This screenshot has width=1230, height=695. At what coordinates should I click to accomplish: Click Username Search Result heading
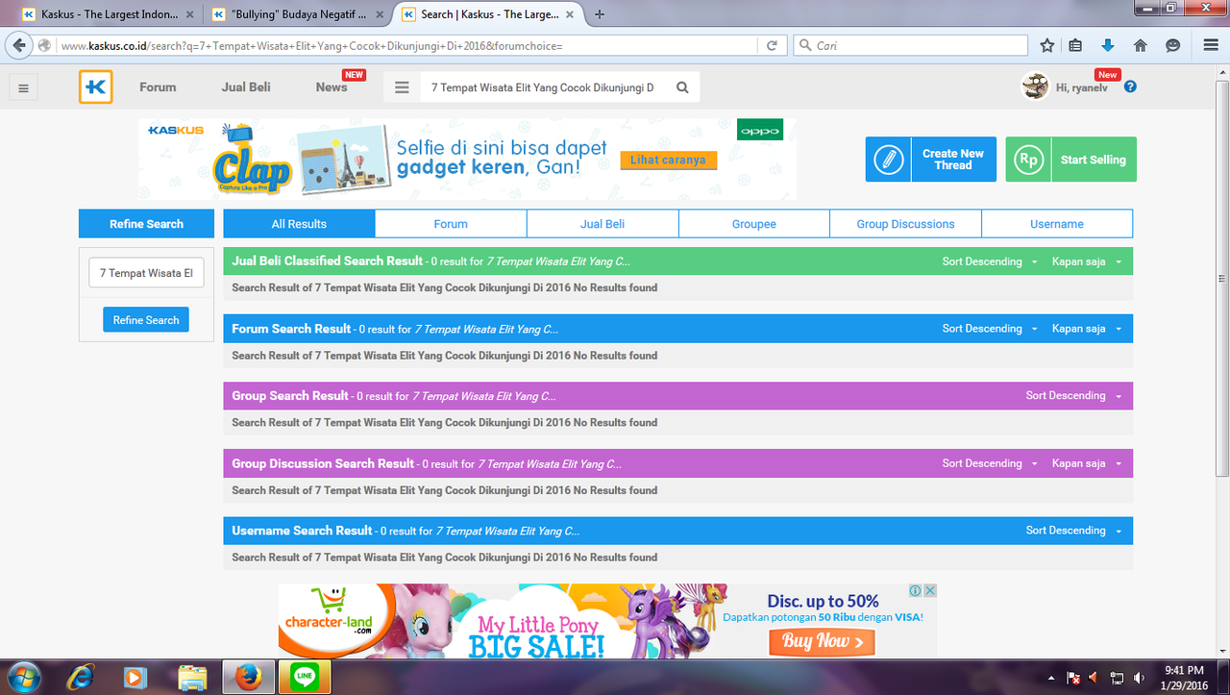[x=302, y=531]
